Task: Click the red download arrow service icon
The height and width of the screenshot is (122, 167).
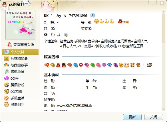Action: [132, 65]
